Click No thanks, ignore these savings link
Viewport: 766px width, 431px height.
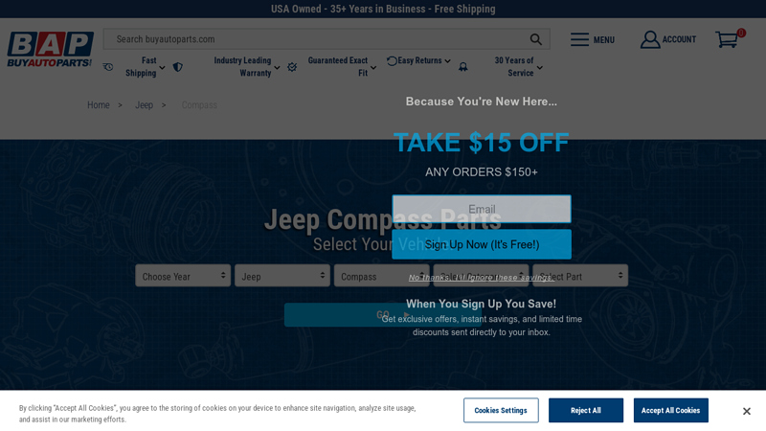482,277
